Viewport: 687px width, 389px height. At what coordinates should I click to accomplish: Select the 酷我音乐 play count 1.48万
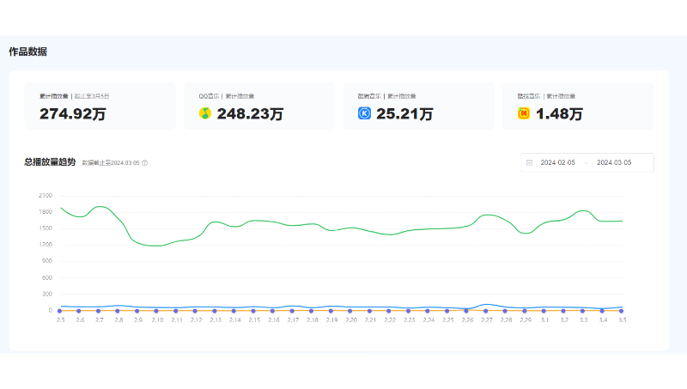pos(560,114)
